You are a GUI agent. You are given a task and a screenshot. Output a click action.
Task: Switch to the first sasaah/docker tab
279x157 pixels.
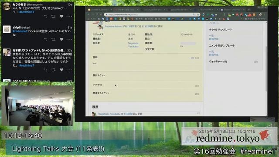pyautogui.click(x=153, y=10)
